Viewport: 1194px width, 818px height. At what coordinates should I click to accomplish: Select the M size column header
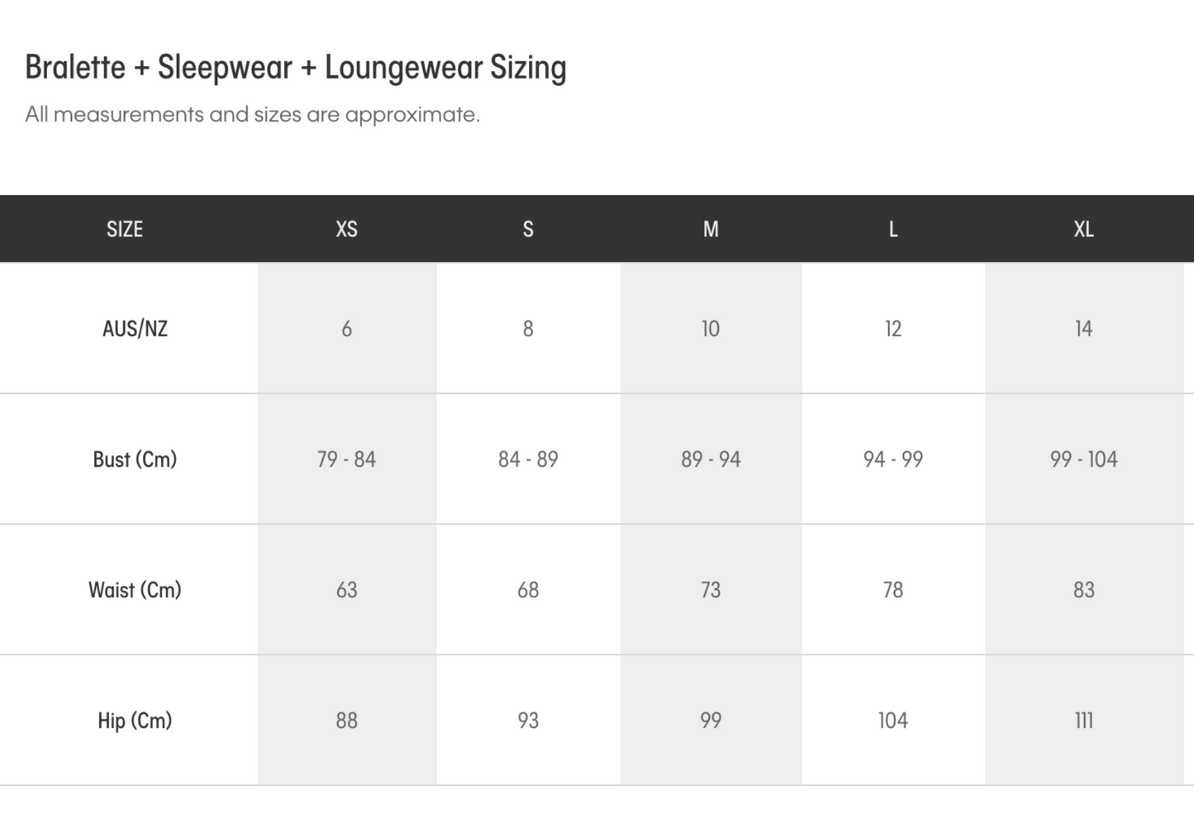pyautogui.click(x=711, y=230)
